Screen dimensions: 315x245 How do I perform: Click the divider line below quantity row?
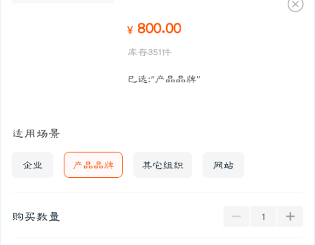(x=157, y=237)
